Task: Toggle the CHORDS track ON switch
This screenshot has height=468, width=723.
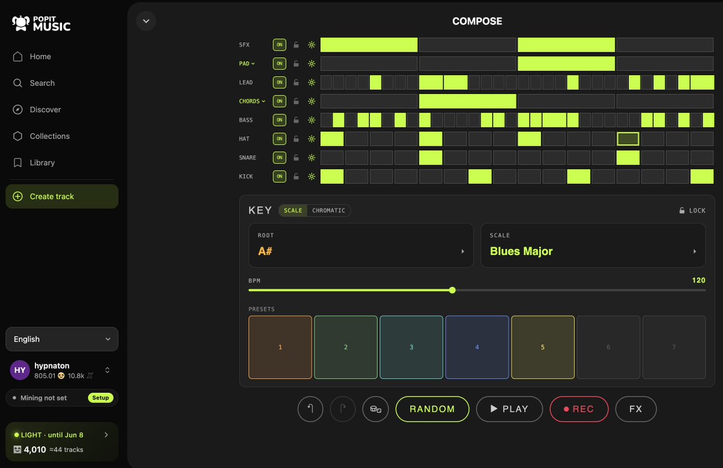Action: click(279, 101)
